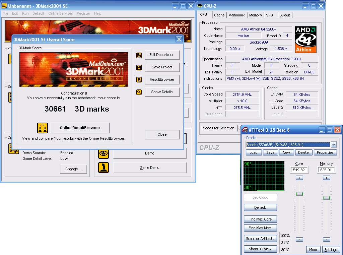Click the Delete profile button in ATITool
Screen dimensions: 343x255
(x=303, y=152)
